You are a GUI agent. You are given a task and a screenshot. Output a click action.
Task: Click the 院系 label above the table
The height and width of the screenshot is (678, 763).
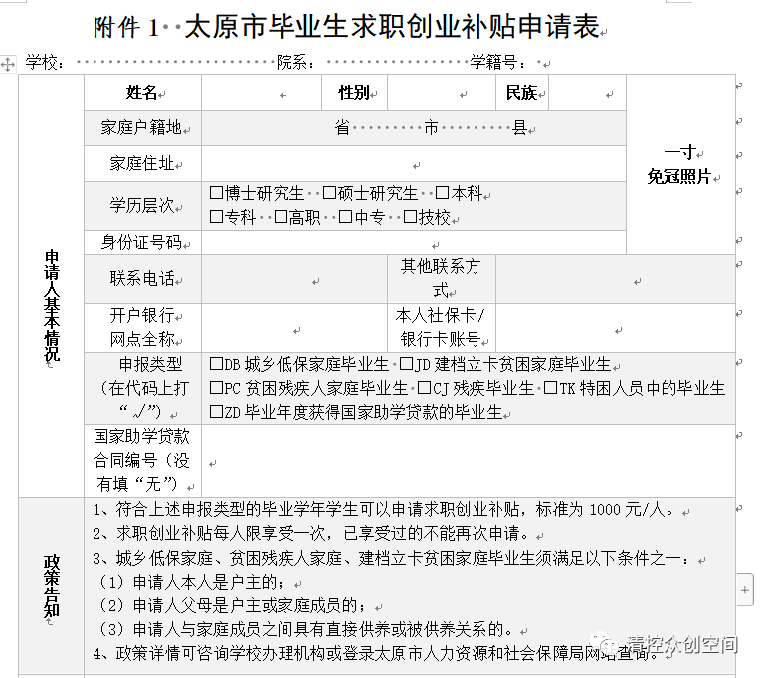[295, 63]
